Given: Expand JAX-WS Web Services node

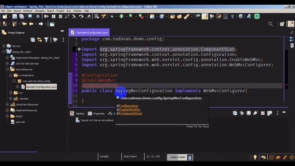Looking at the screenshot, I should point(7,64).
